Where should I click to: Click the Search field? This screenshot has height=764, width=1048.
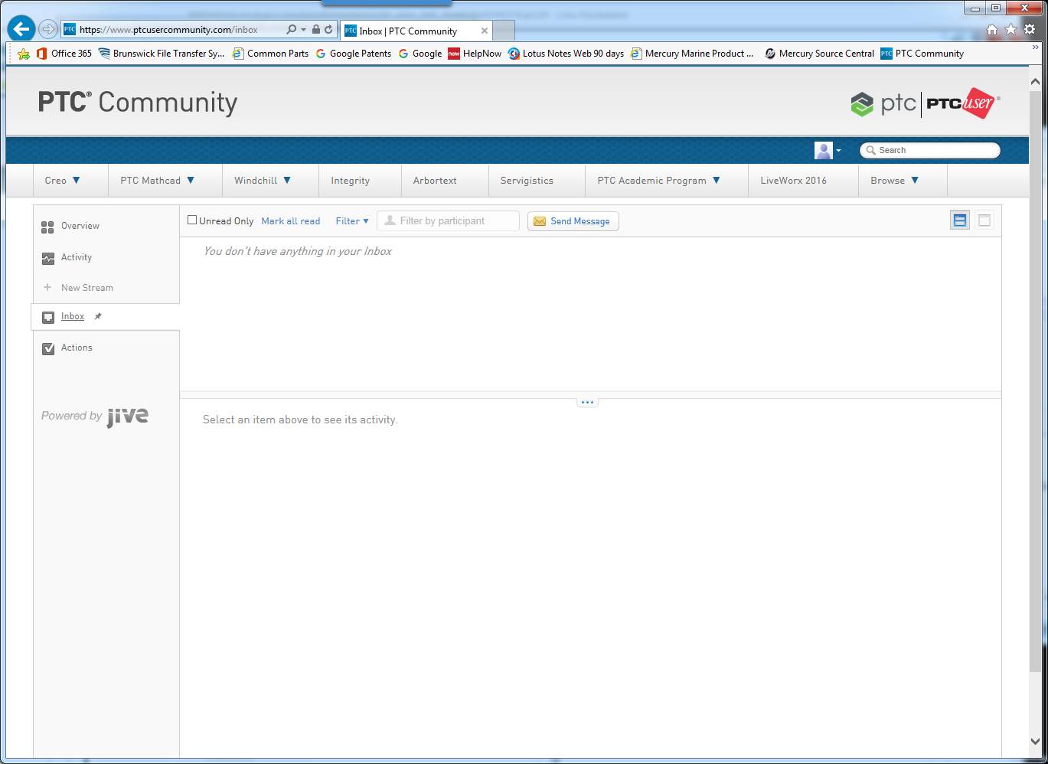pyautogui.click(x=929, y=150)
